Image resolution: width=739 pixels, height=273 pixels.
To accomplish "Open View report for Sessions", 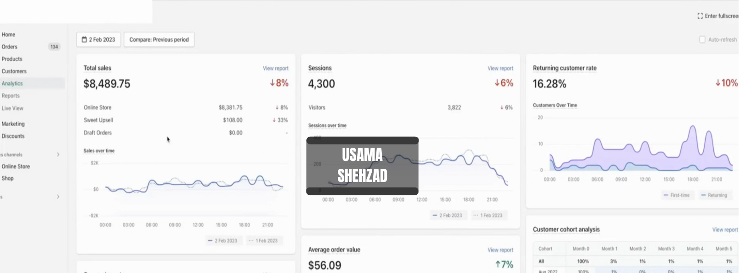I will click(500, 68).
